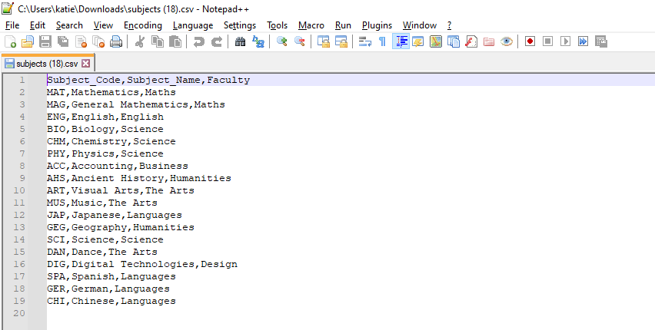Open the Plugins menu

point(377,25)
